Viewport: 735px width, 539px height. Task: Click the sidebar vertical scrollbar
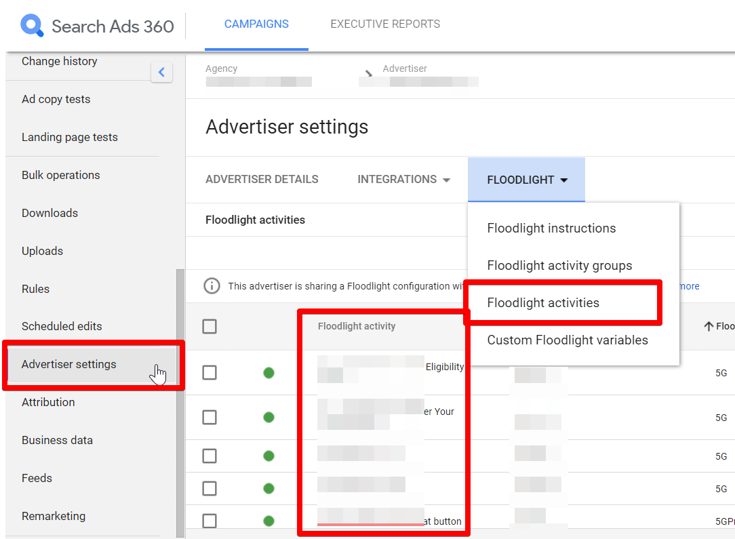click(x=180, y=403)
